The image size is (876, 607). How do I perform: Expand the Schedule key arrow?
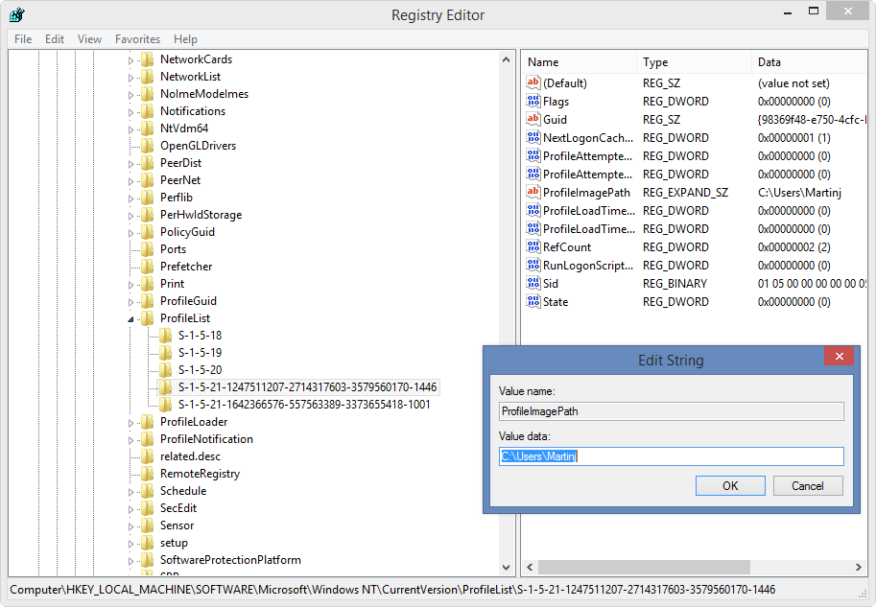(x=131, y=491)
